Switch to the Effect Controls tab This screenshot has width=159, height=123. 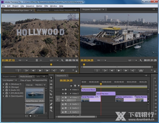(43, 10)
